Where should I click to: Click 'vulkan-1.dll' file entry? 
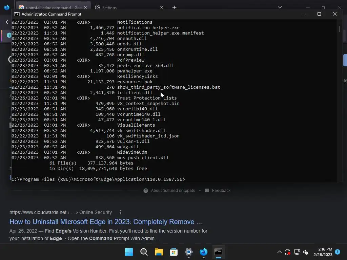pyautogui.click(x=133, y=141)
